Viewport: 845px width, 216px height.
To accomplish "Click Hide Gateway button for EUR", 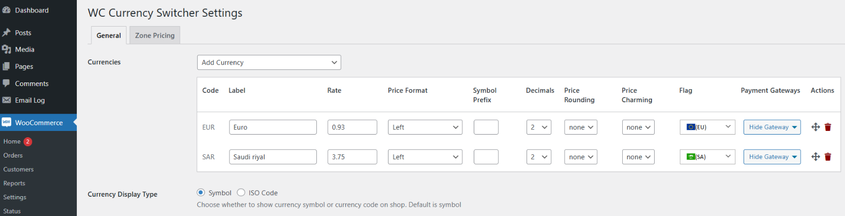I will click(772, 127).
